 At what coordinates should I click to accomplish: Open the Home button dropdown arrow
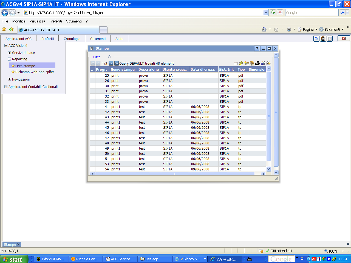coord(270,29)
